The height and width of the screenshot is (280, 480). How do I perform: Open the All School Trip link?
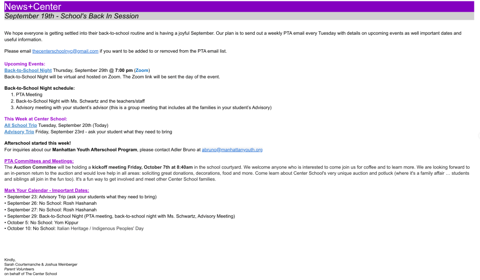point(21,125)
